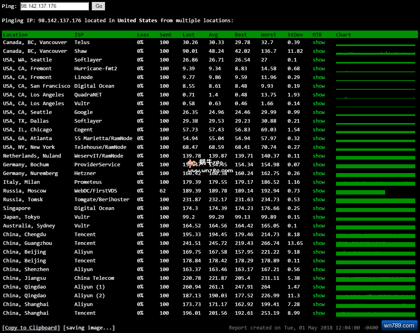
Task: Show MTR for Shaw Vancouver row
Action: point(319,51)
